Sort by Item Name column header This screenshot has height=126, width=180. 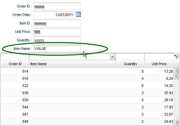72,64
